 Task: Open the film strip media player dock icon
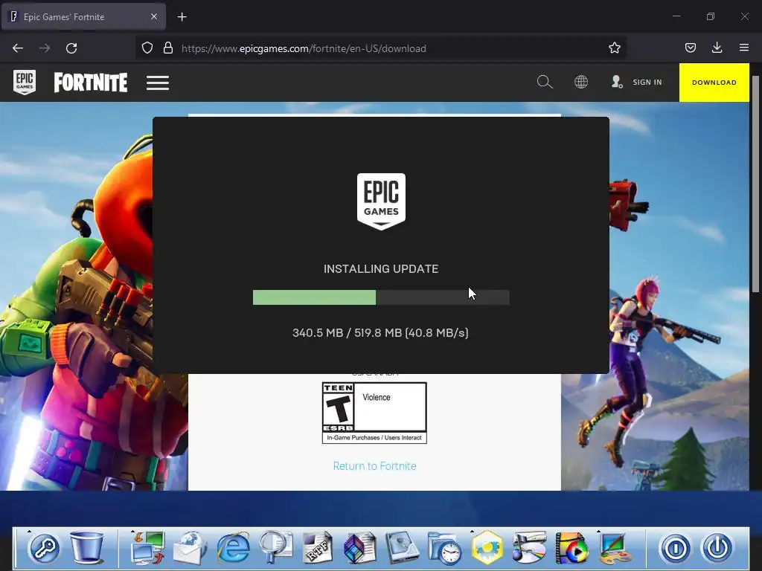pos(571,548)
